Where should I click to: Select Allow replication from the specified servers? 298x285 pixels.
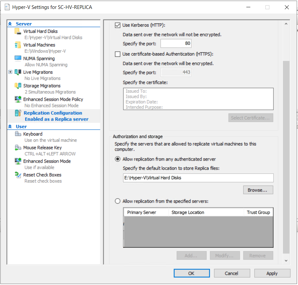click(118, 201)
